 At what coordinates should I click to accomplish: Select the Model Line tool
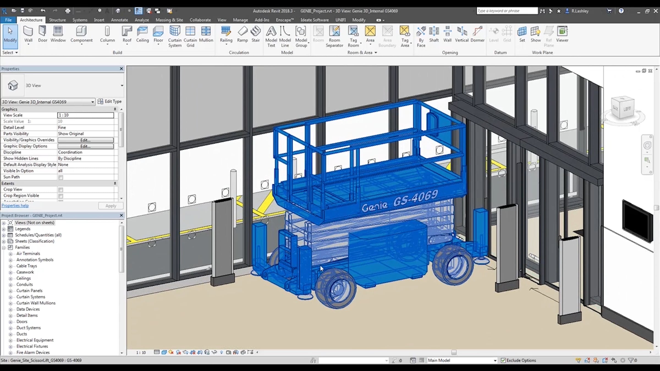click(285, 37)
